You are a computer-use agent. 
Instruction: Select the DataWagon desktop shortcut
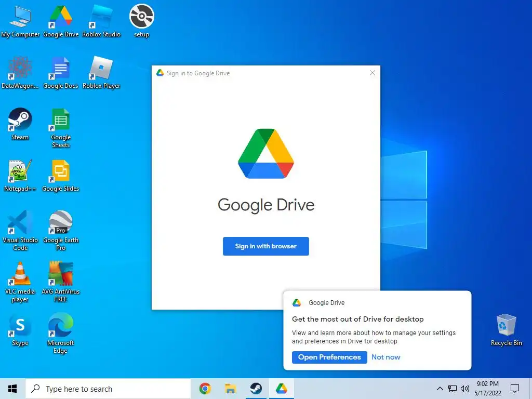click(x=20, y=73)
